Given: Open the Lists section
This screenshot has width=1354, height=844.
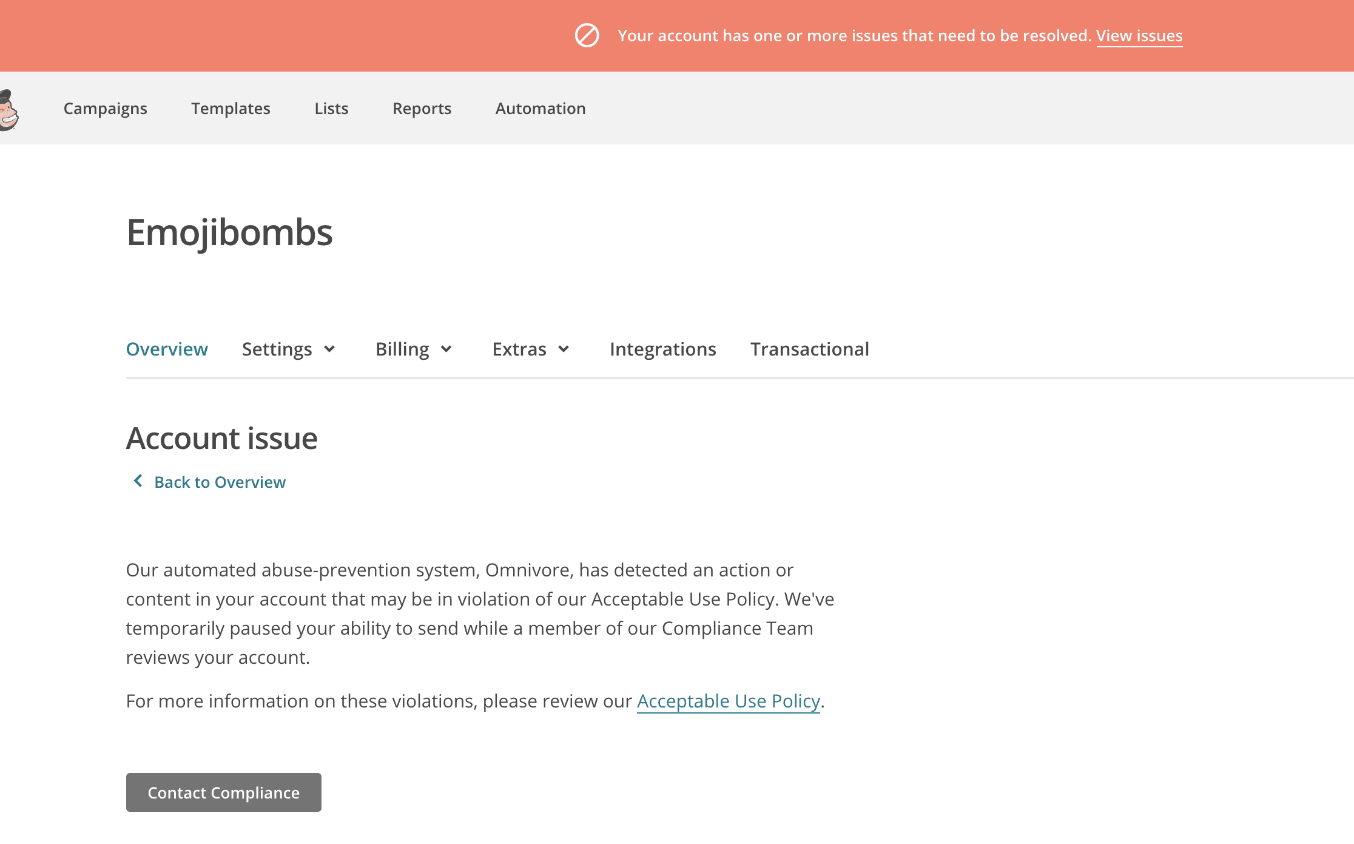Looking at the screenshot, I should pyautogui.click(x=331, y=109).
